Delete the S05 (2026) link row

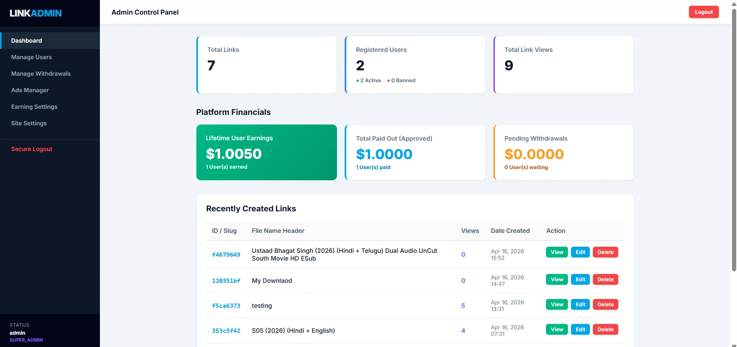coord(605,330)
